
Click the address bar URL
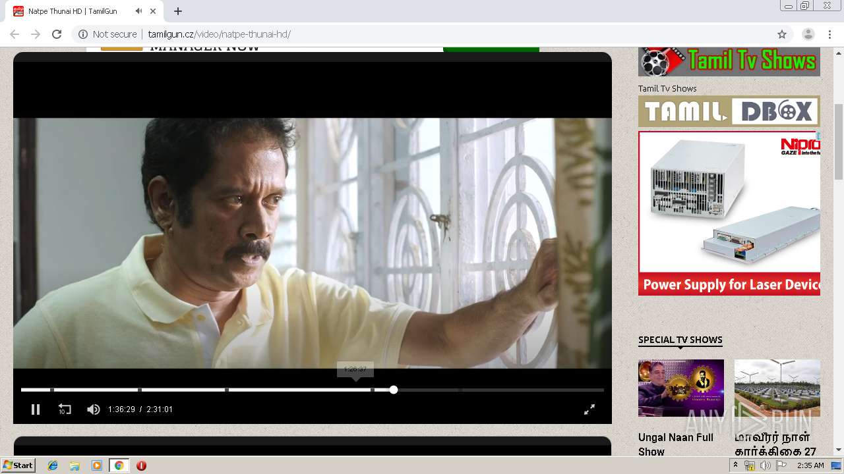click(219, 34)
